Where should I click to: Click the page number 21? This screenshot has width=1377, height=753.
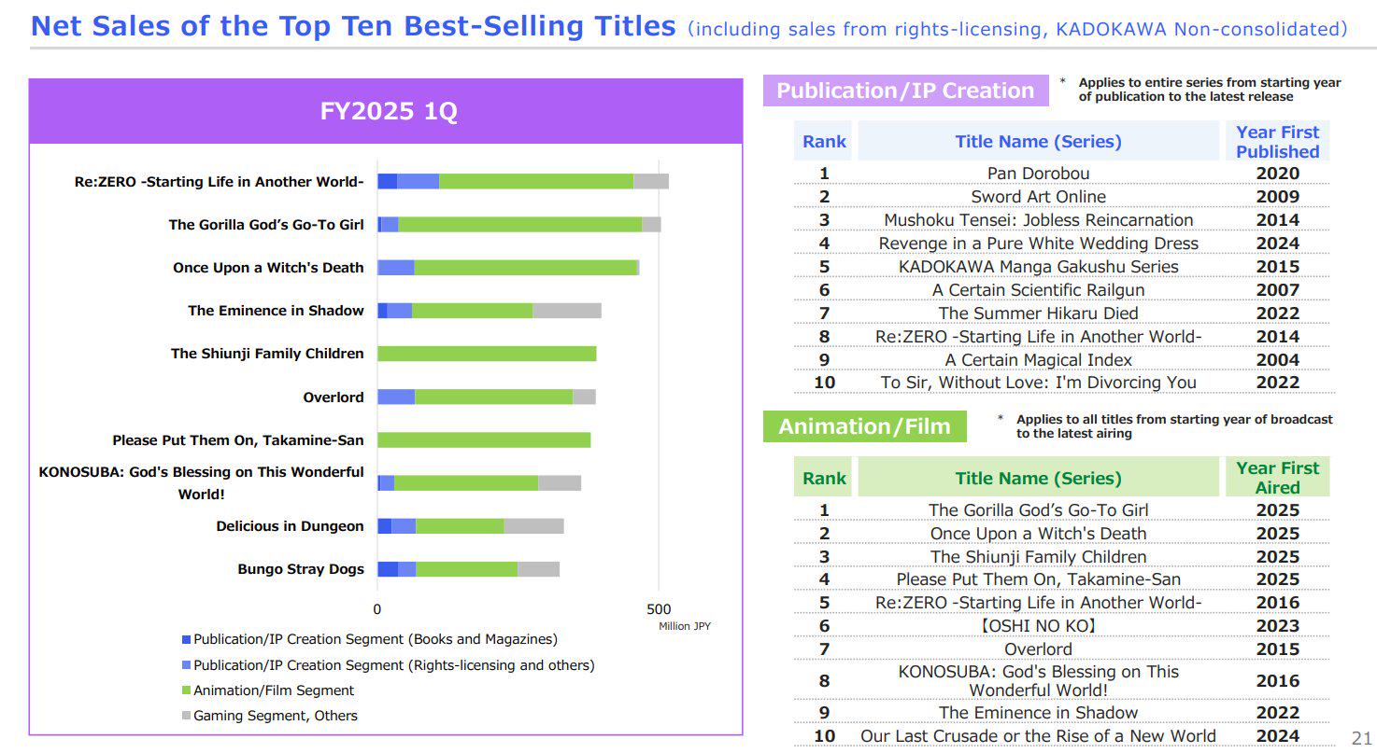tap(1361, 737)
